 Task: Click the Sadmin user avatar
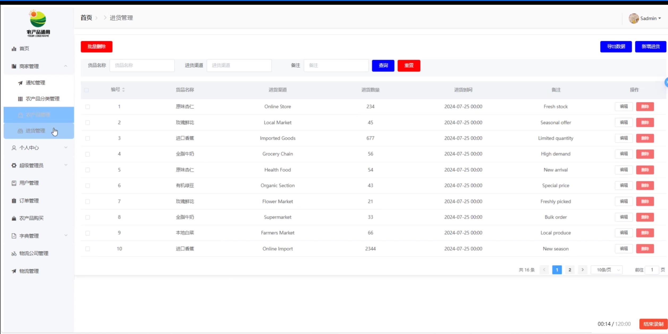click(x=634, y=19)
